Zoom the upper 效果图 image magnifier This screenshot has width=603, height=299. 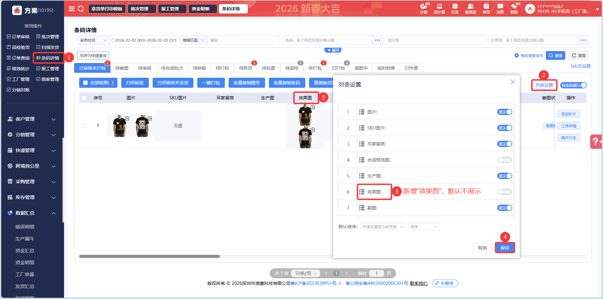[313, 107]
